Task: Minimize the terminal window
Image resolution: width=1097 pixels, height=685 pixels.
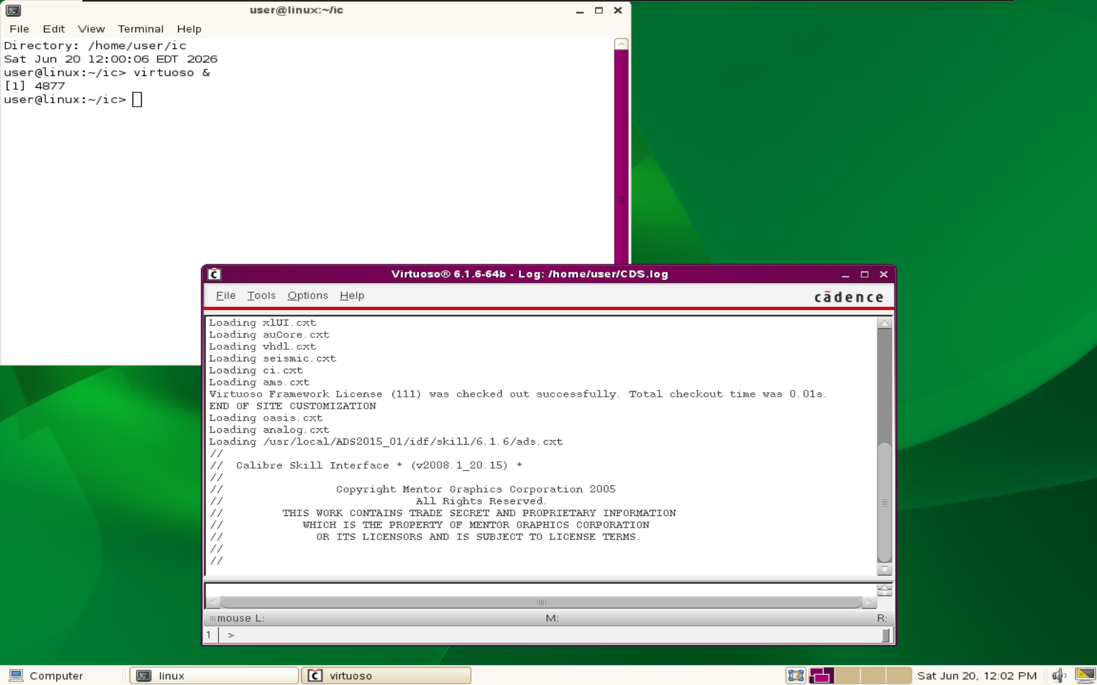Action: click(x=580, y=10)
